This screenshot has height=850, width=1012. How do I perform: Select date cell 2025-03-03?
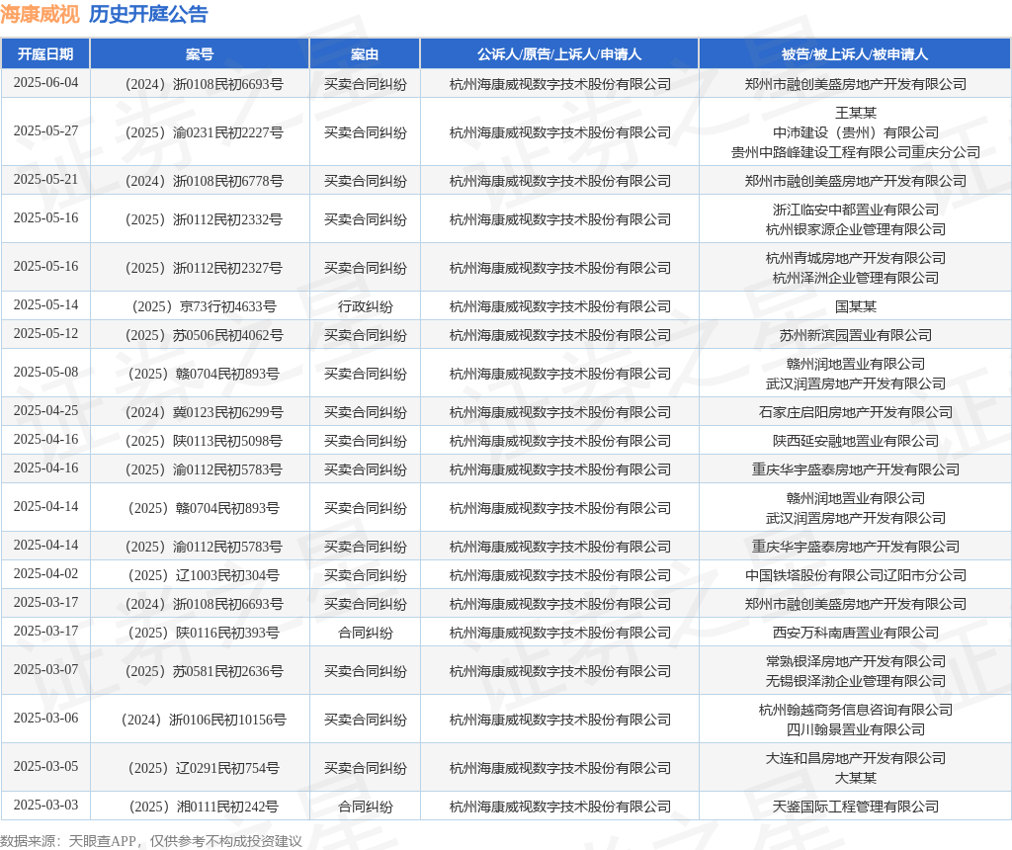tap(45, 806)
